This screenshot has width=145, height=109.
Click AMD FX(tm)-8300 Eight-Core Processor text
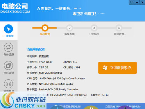coord(63,78)
